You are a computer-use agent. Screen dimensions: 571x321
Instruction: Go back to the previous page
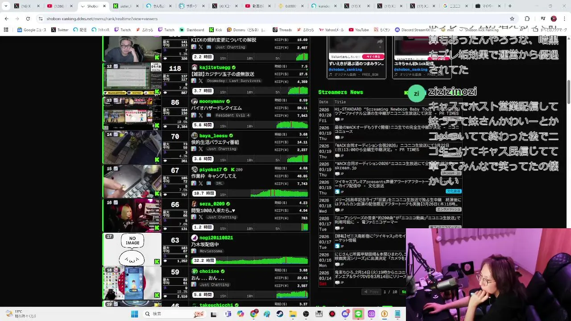coord(6,19)
